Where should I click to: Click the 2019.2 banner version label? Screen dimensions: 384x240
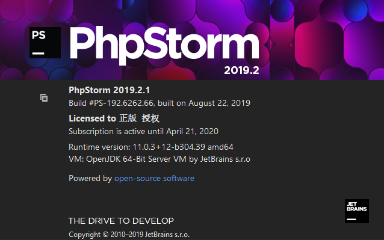[x=241, y=70]
